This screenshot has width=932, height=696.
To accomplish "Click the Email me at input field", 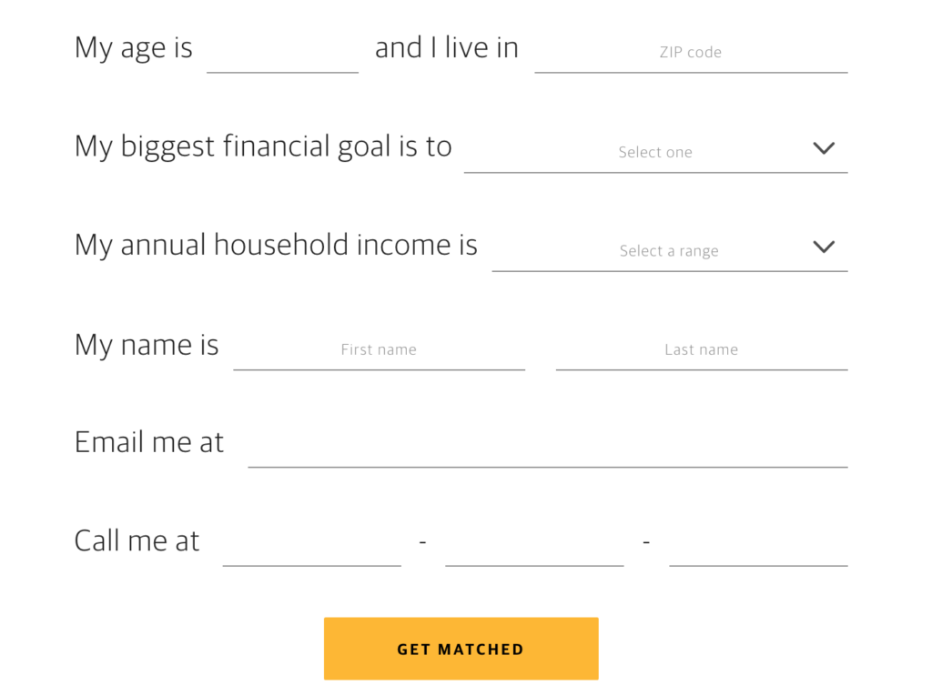I will coord(548,450).
